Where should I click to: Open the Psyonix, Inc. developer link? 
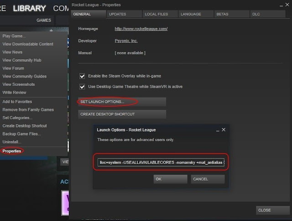(x=126, y=41)
